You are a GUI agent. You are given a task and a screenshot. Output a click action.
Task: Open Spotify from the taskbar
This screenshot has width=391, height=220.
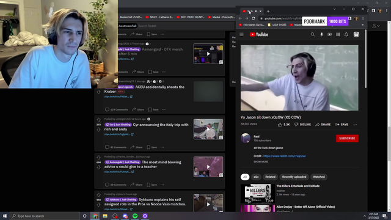pos(135,216)
